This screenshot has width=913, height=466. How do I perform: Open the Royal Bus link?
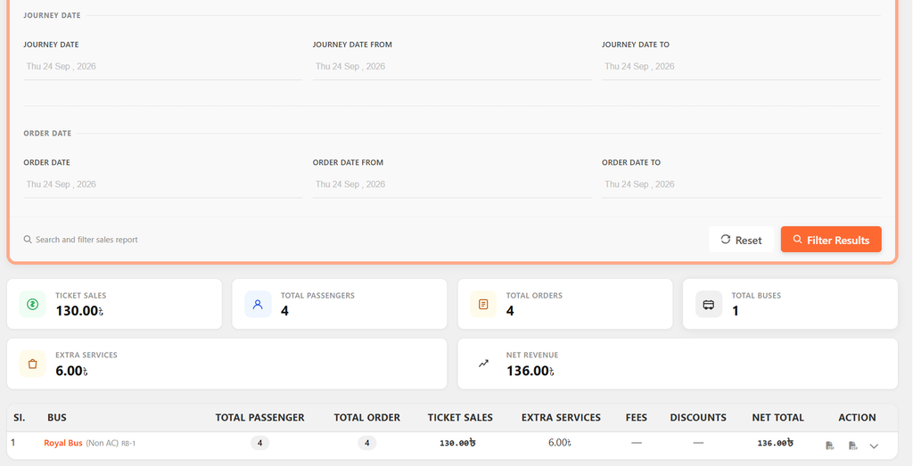63,444
